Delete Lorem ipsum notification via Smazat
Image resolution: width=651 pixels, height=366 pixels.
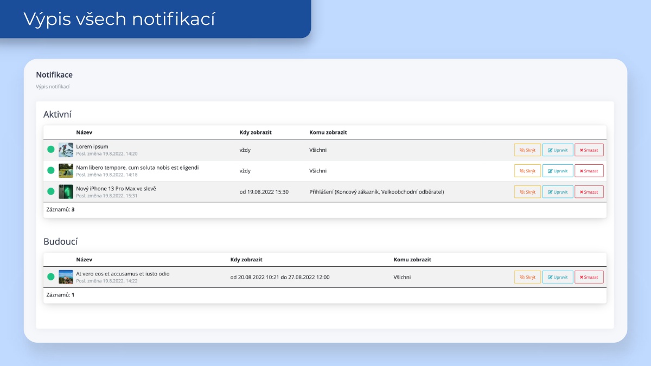click(x=589, y=150)
